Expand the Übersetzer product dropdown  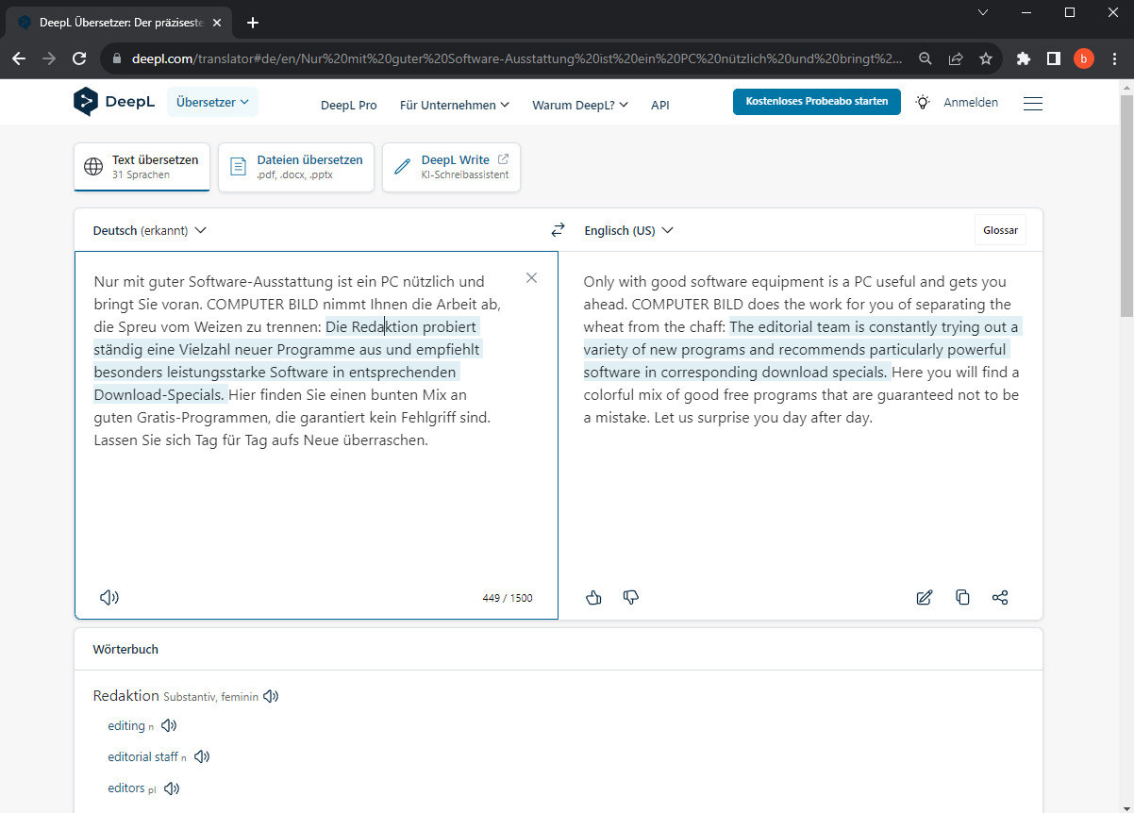(212, 102)
